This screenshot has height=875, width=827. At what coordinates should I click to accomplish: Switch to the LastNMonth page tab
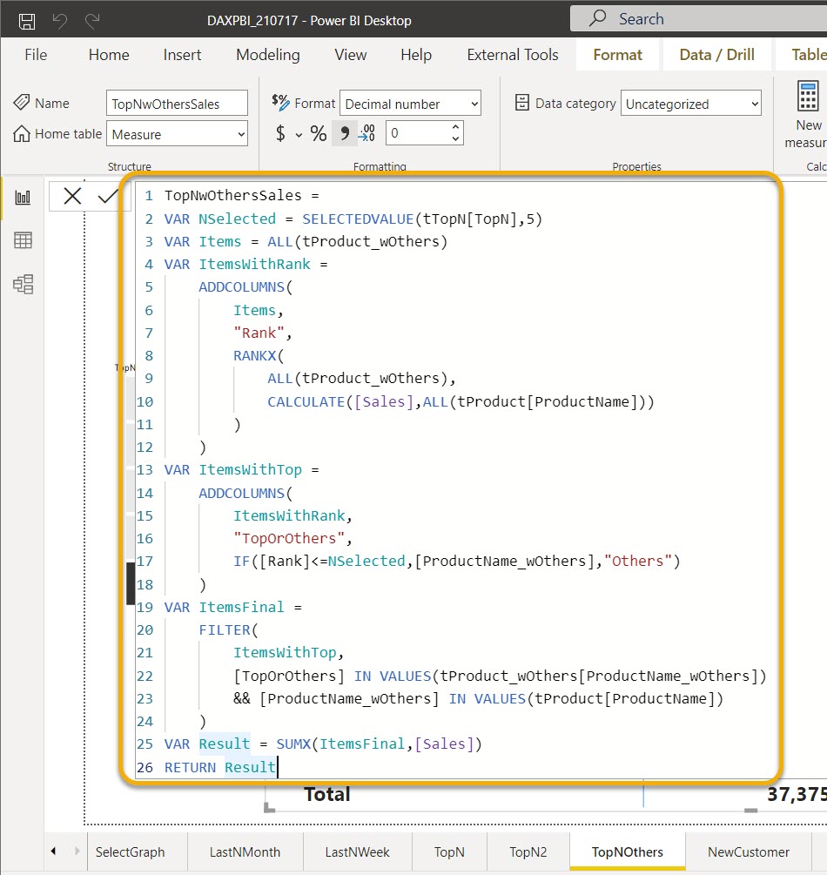[245, 852]
